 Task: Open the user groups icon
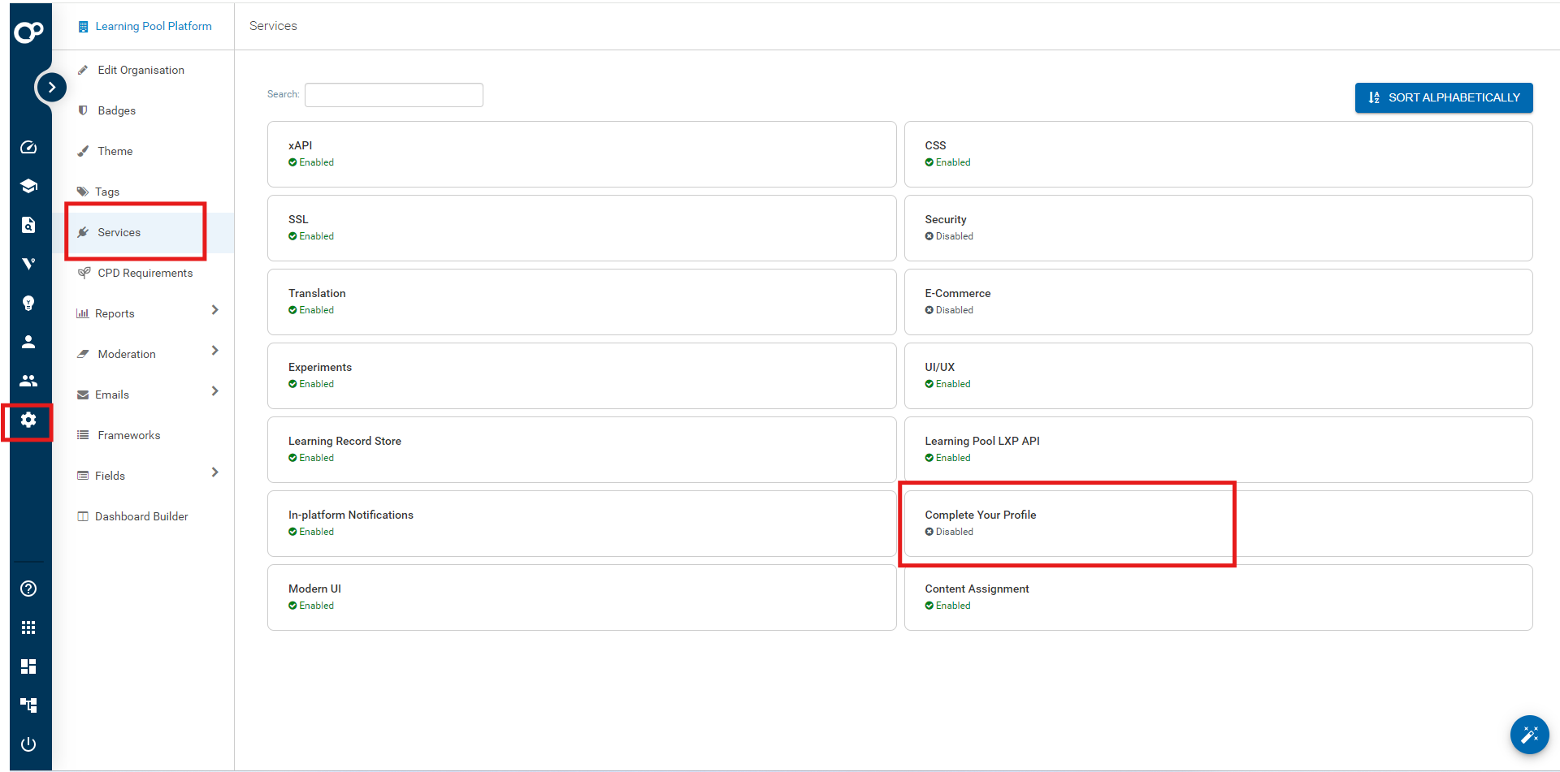(x=28, y=381)
